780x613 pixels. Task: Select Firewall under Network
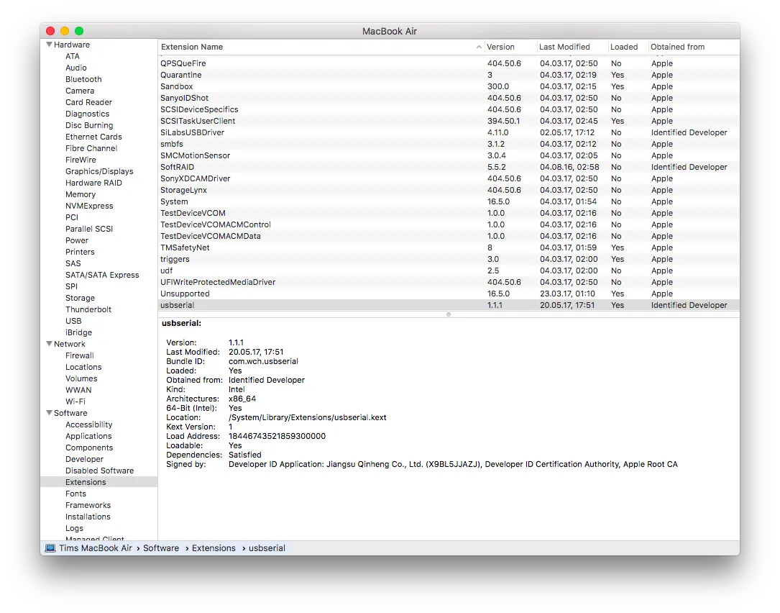[x=80, y=355]
